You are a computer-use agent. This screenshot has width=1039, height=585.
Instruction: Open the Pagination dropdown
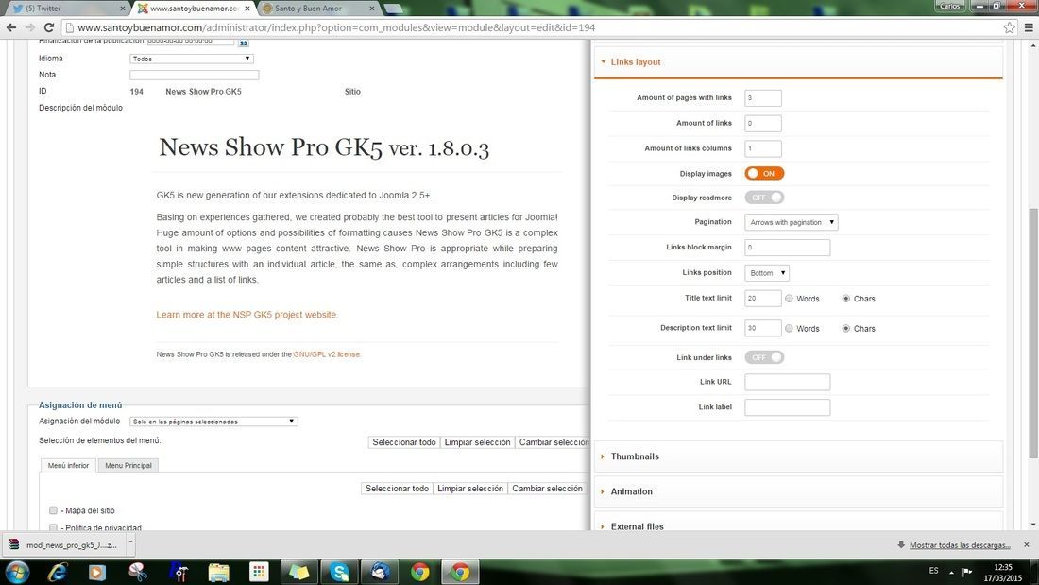pyautogui.click(x=792, y=222)
